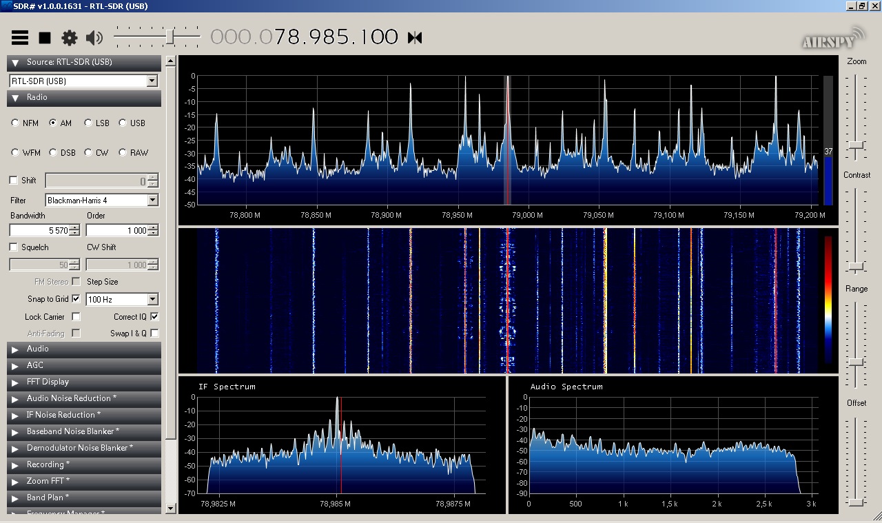Click the Offset slider handle
Screen dimensions: 882x523
(857, 502)
